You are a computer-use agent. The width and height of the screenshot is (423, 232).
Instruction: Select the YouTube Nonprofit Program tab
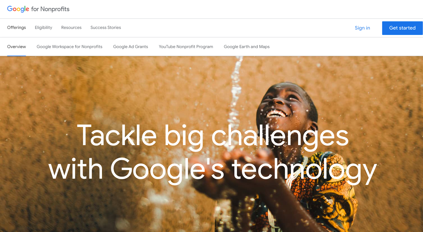coord(186,47)
